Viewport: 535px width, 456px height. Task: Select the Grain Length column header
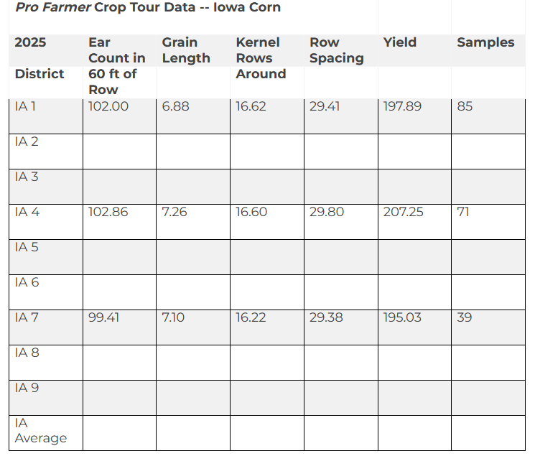tap(186, 50)
